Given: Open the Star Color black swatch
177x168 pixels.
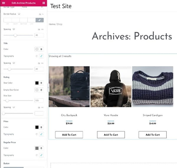Looking at the screenshot, I should [x=37, y=83].
